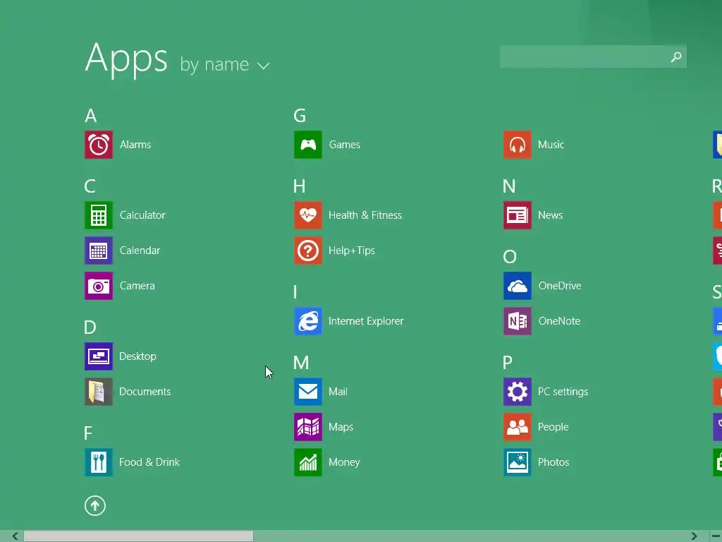Click the "Documents" text label
The width and height of the screenshot is (722, 542).
click(145, 392)
